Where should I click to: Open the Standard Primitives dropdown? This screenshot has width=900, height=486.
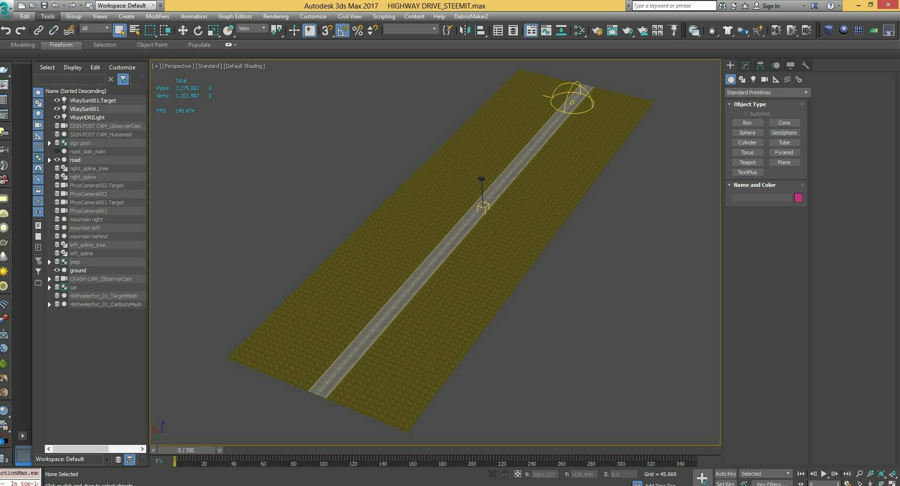point(767,92)
